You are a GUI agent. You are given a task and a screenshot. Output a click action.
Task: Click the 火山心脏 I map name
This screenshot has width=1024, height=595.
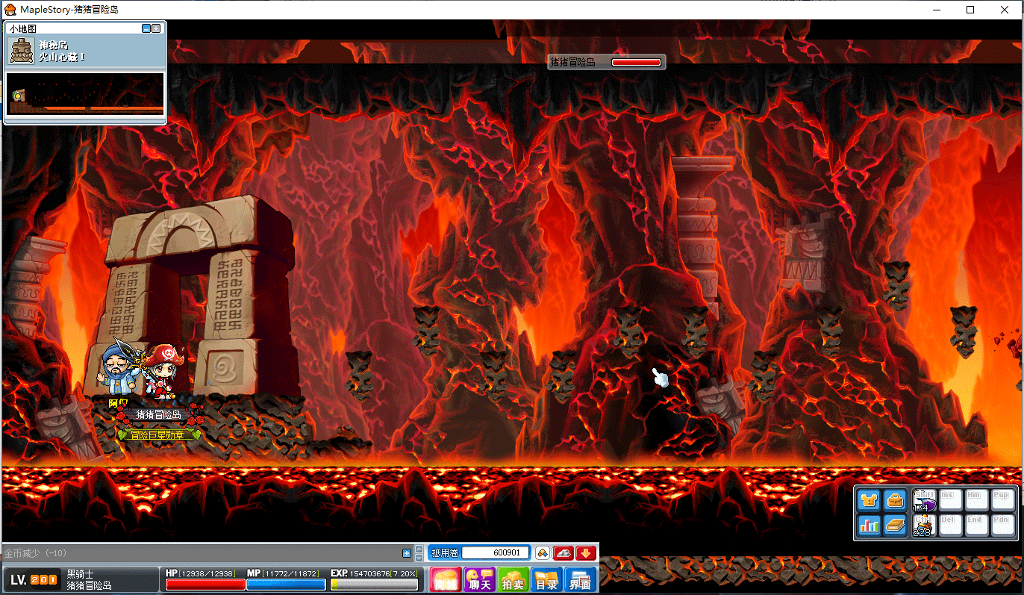click(x=62, y=57)
